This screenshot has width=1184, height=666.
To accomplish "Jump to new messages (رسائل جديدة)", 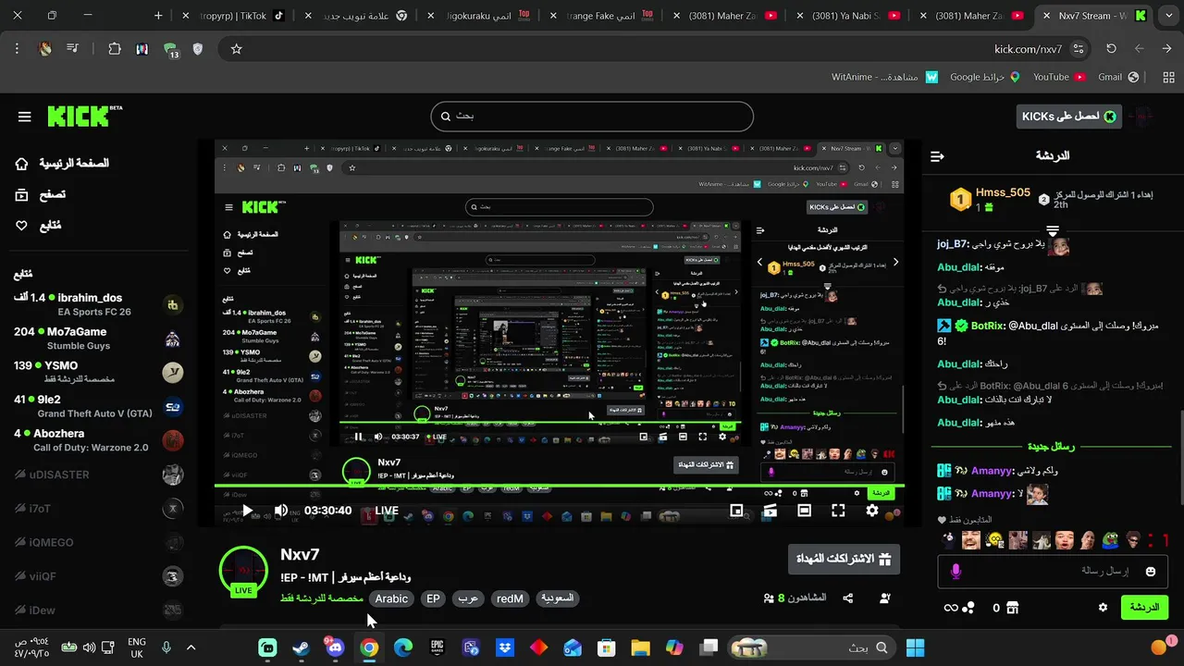I will pyautogui.click(x=1051, y=447).
